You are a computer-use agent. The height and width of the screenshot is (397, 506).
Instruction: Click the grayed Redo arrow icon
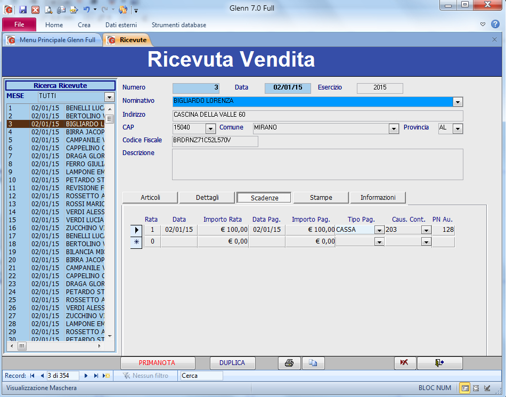tap(104, 10)
